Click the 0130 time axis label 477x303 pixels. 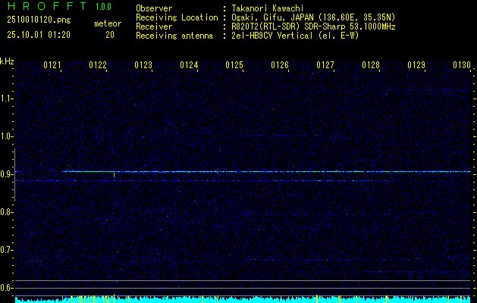pos(462,65)
